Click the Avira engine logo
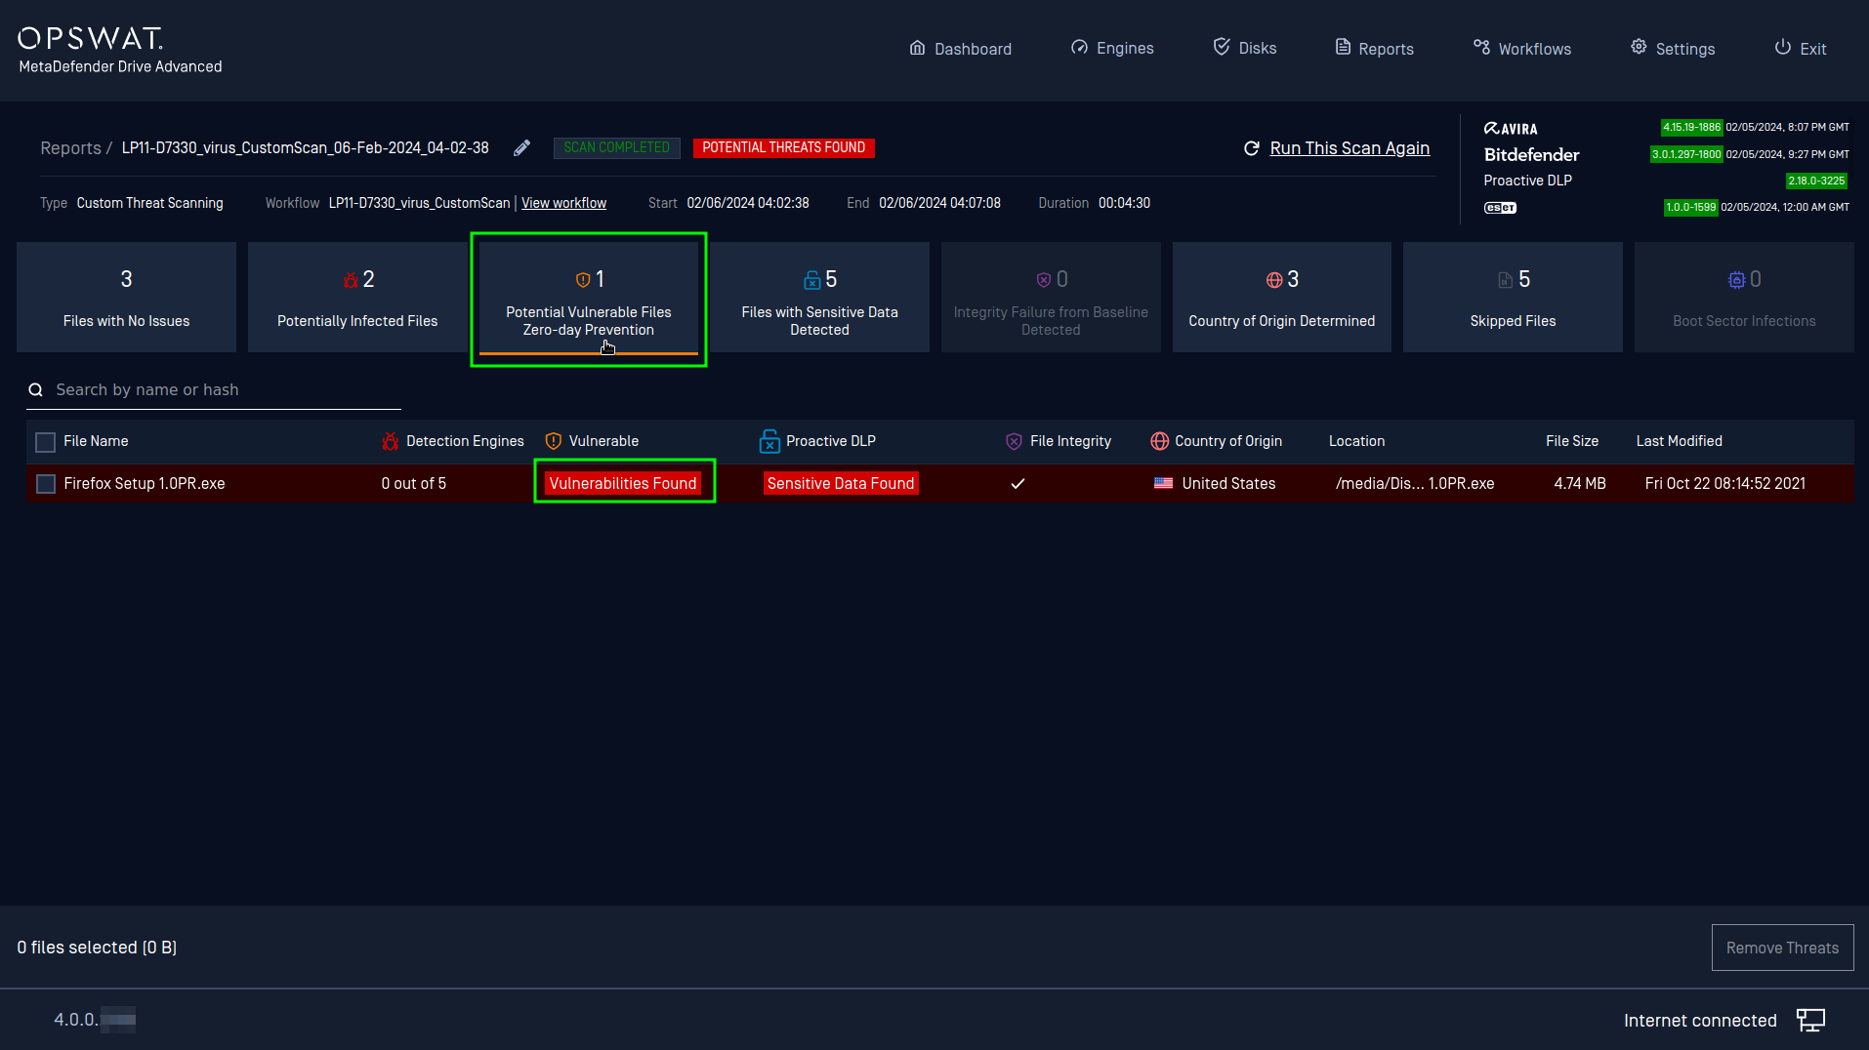Image resolution: width=1869 pixels, height=1050 pixels. point(1511,129)
